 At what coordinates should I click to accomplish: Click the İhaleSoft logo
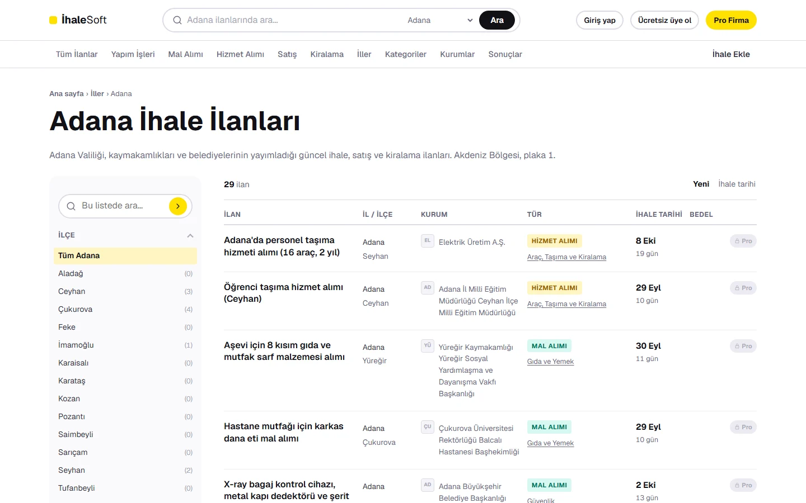pos(78,20)
